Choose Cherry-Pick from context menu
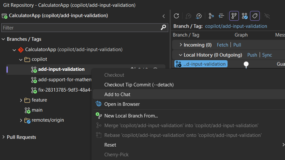 pyautogui.click(x=116, y=155)
